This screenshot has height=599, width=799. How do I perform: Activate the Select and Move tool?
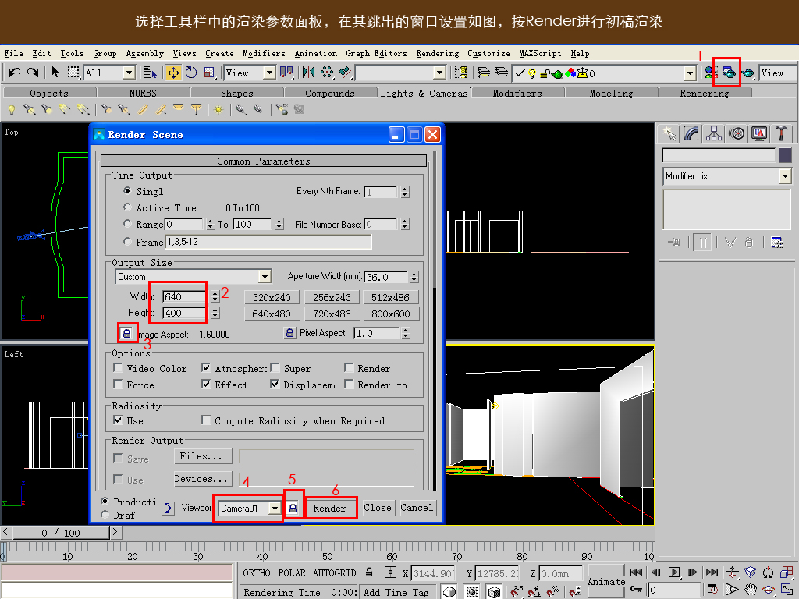pos(173,73)
